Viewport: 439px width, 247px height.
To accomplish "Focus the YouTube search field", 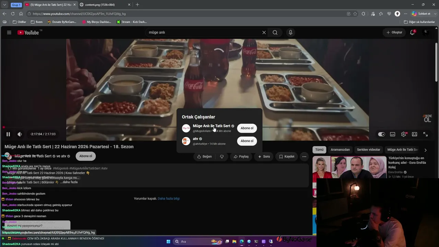I will [204, 33].
